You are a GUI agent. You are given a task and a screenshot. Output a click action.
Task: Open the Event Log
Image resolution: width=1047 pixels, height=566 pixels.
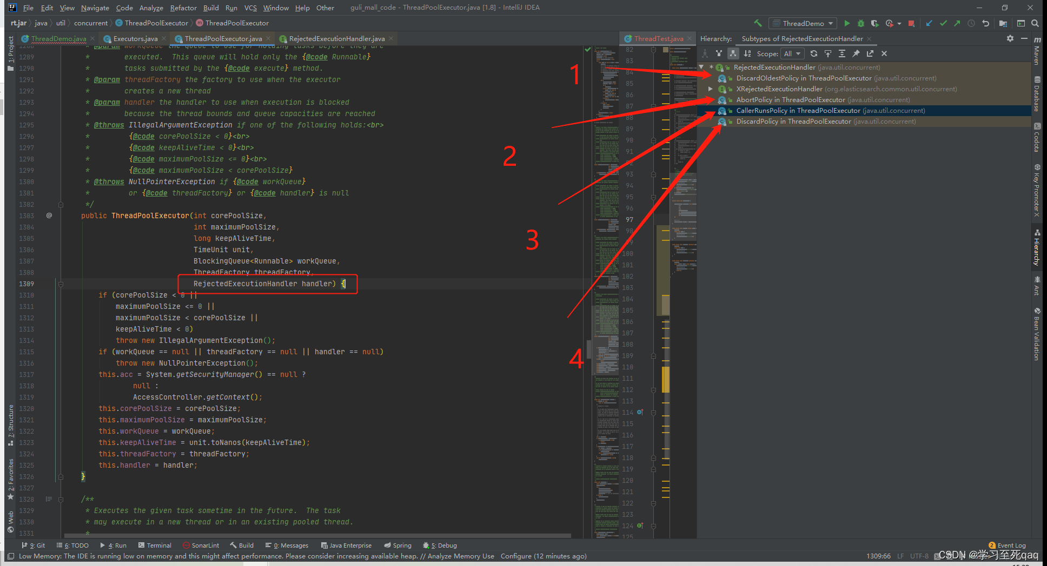tap(1007, 545)
